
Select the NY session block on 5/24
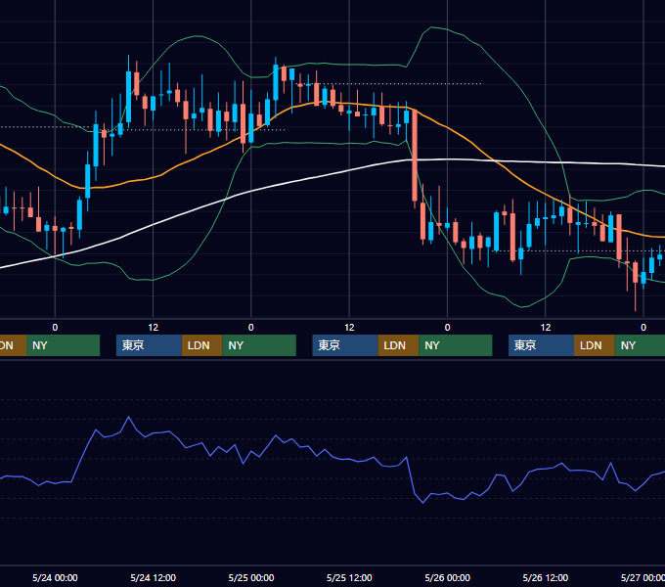[x=259, y=345]
